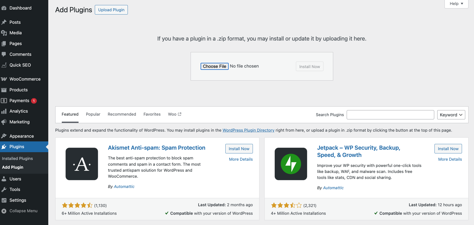Screen dimensions: 474x225
Task: Open Jetpack – WP Security title link
Action: (x=359, y=151)
